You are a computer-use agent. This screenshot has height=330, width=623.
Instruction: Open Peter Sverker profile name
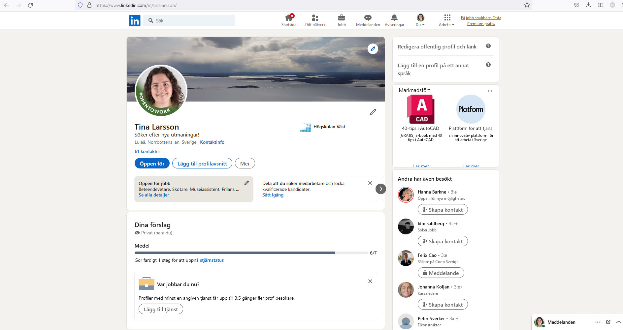[x=431, y=318]
